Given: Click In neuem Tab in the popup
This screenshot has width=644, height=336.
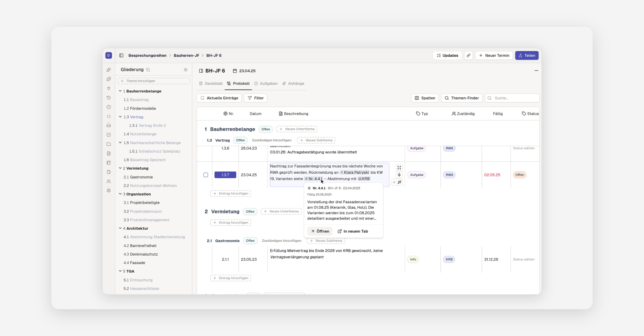Looking at the screenshot, I should pyautogui.click(x=353, y=231).
